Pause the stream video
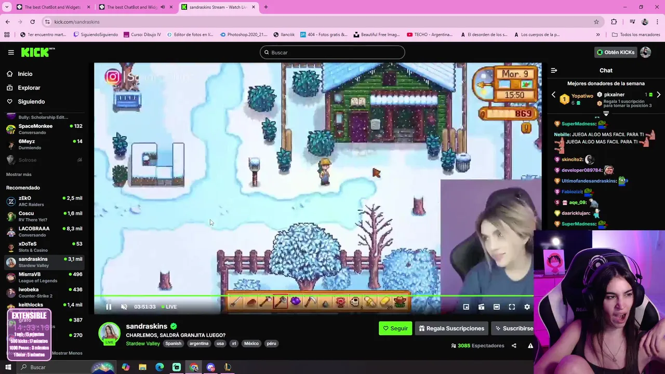The width and height of the screenshot is (665, 374). (x=109, y=307)
